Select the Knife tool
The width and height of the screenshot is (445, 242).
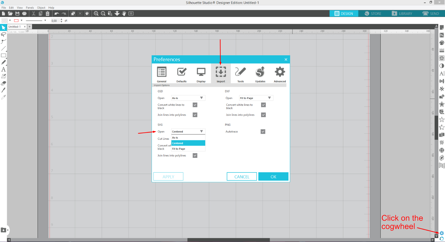tap(4, 90)
